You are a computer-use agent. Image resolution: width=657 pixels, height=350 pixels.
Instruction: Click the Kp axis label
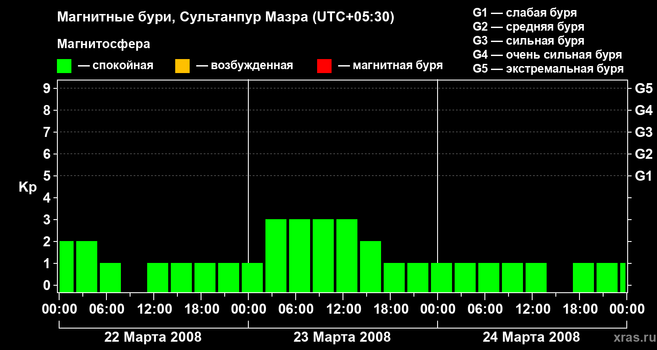[x=28, y=187]
